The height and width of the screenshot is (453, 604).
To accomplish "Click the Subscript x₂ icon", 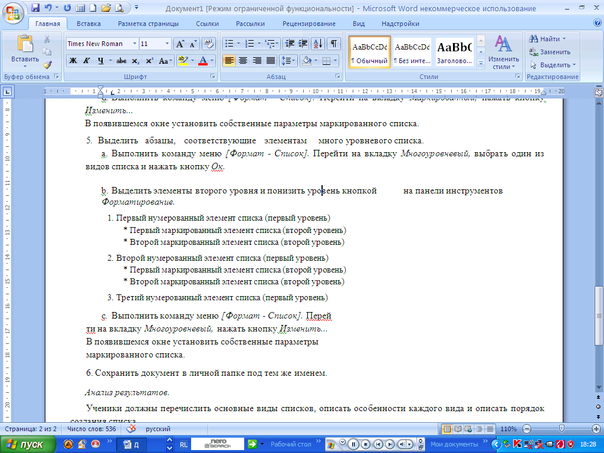I will click(x=136, y=61).
